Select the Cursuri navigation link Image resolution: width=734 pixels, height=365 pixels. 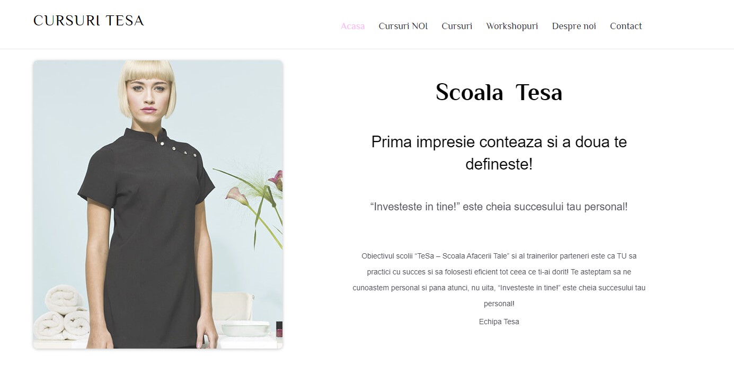coord(457,26)
